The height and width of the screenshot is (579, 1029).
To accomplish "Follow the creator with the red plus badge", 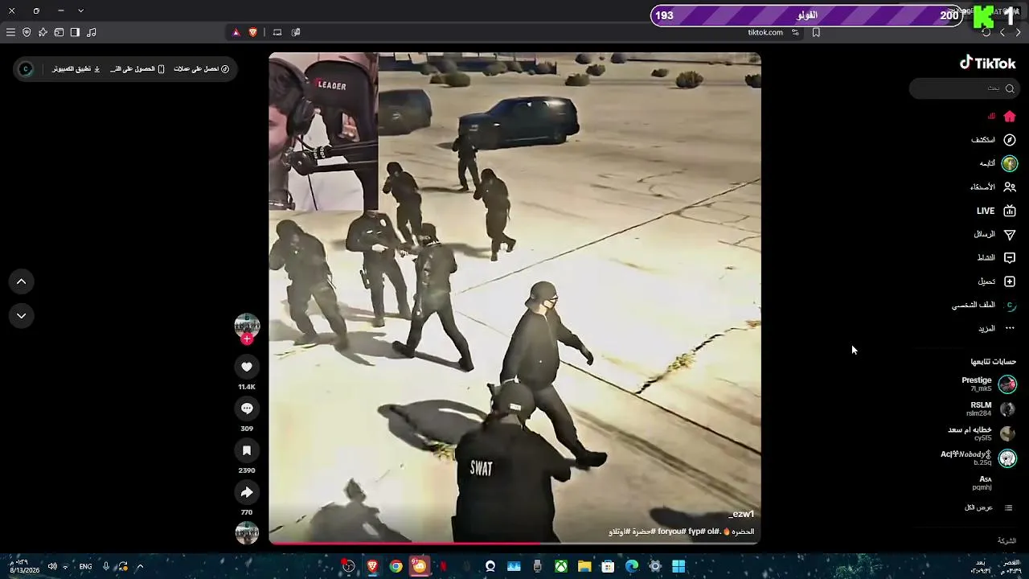I will 247,339.
